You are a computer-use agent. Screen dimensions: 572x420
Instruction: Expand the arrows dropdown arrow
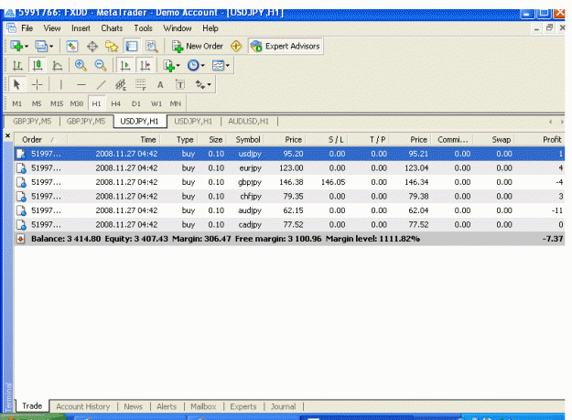209,85
